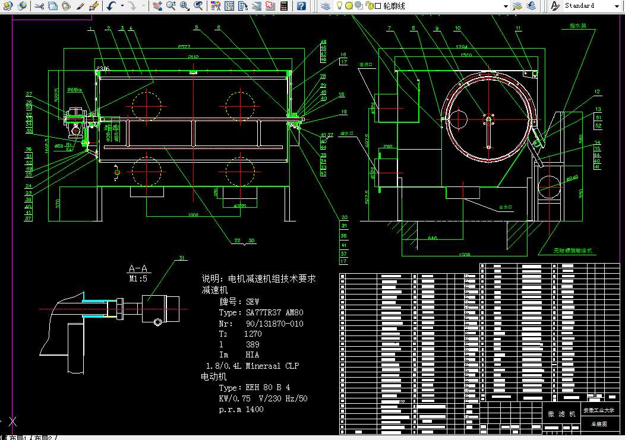Click the Layer Previous icon

(531, 5)
